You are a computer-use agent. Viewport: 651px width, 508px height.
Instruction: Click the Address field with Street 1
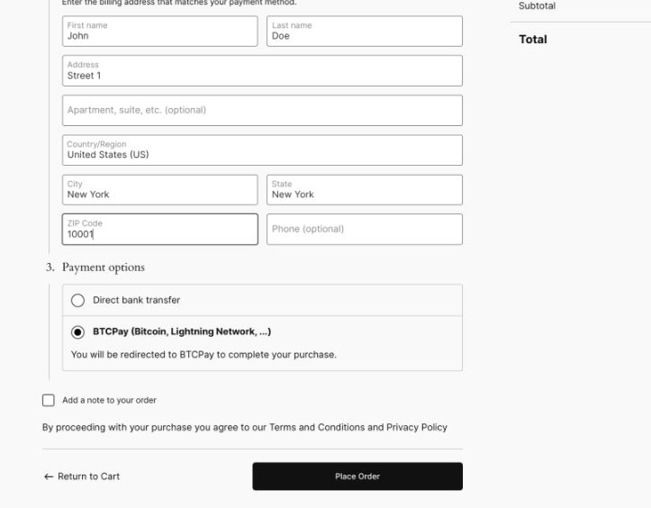[262, 70]
